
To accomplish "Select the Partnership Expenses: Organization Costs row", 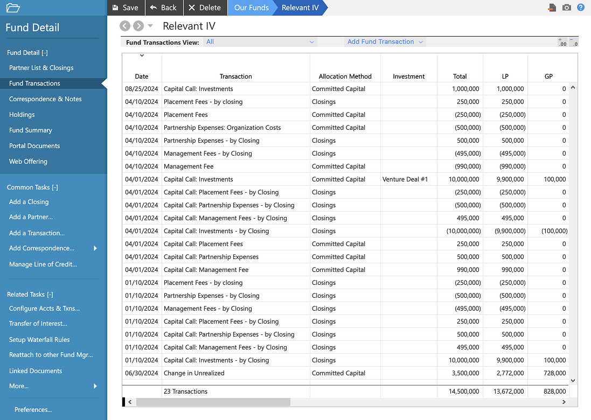I will click(x=345, y=128).
